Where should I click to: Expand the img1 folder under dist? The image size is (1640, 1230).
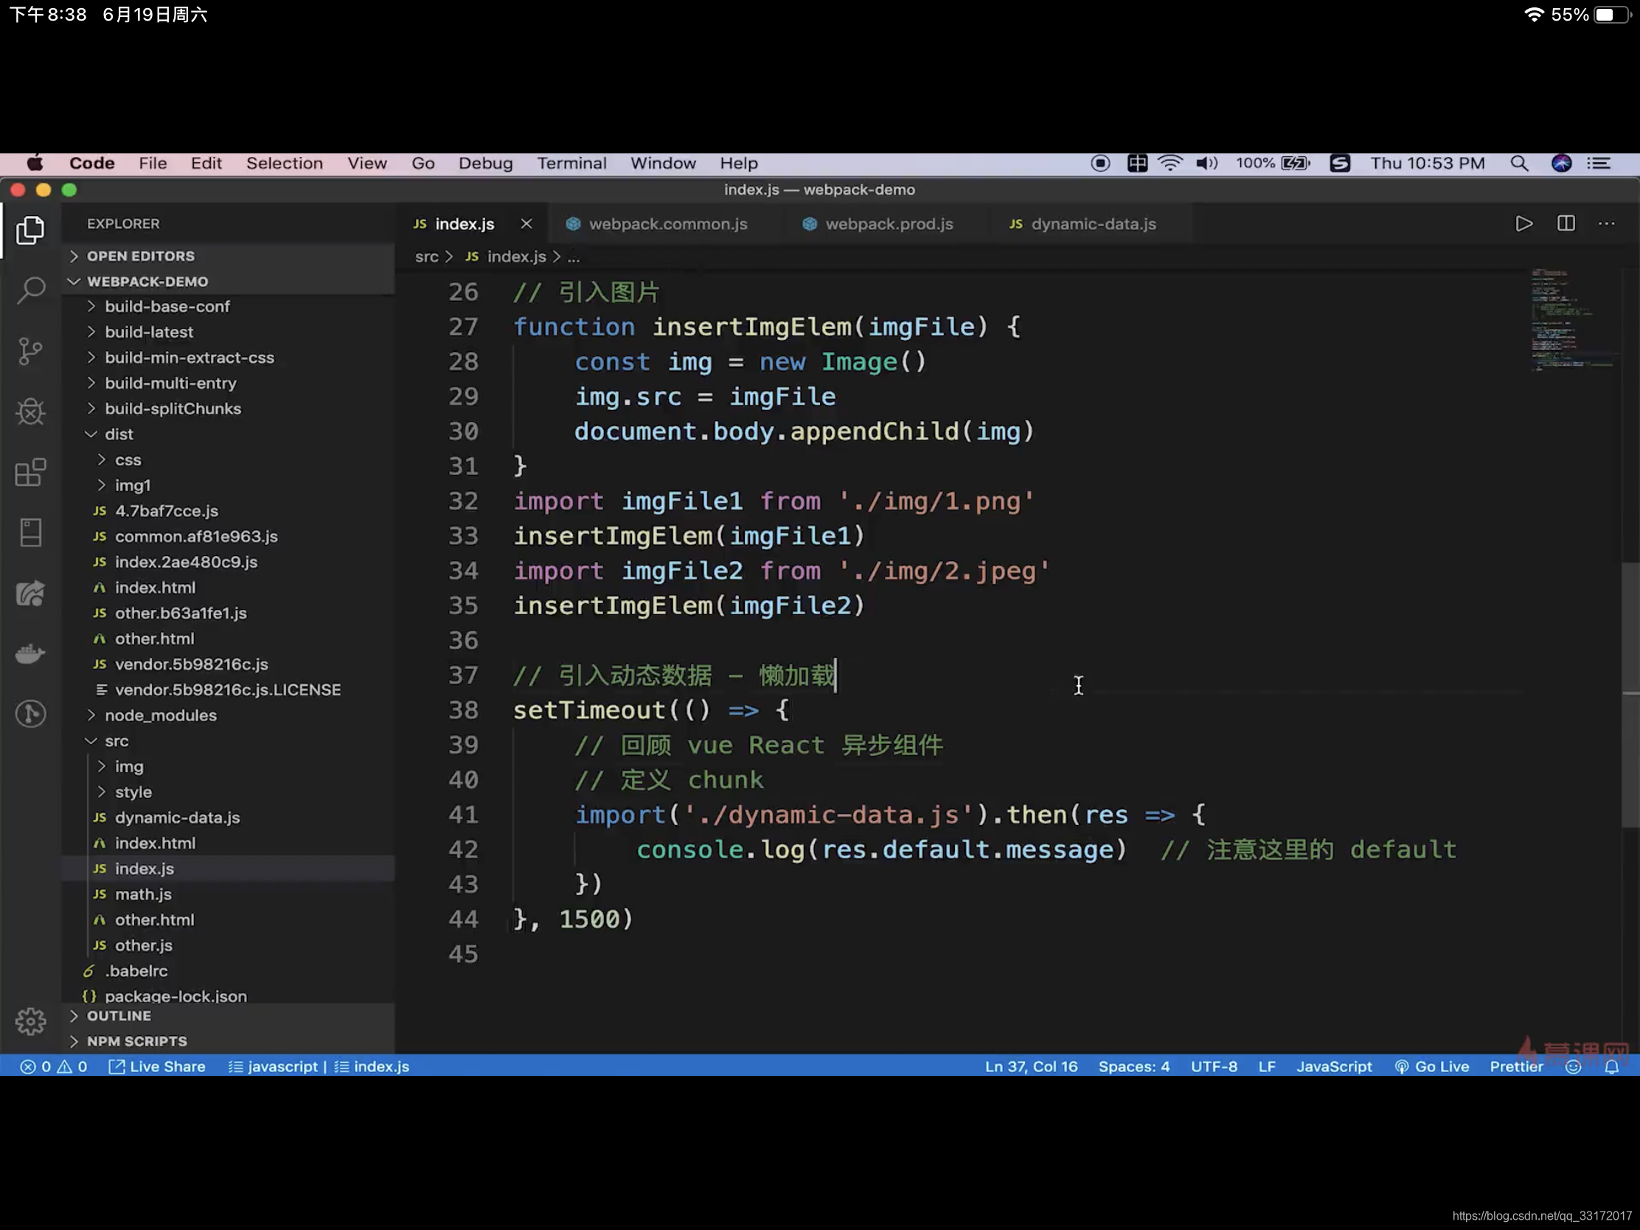coord(132,486)
